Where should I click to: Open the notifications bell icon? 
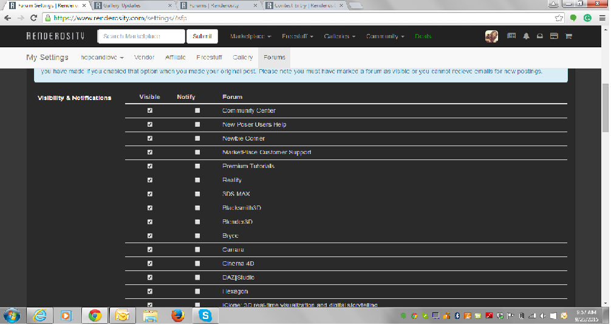[526, 36]
